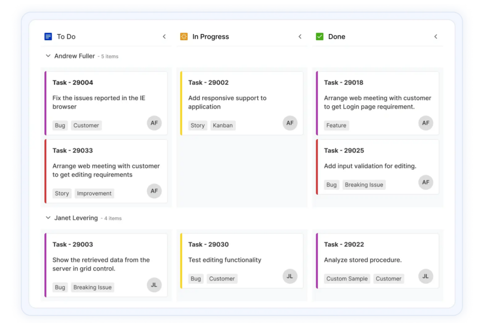Image resolution: width=484 pixels, height=323 pixels.
Task: Select the 'Task - 29002' card title
Action: 208,82
